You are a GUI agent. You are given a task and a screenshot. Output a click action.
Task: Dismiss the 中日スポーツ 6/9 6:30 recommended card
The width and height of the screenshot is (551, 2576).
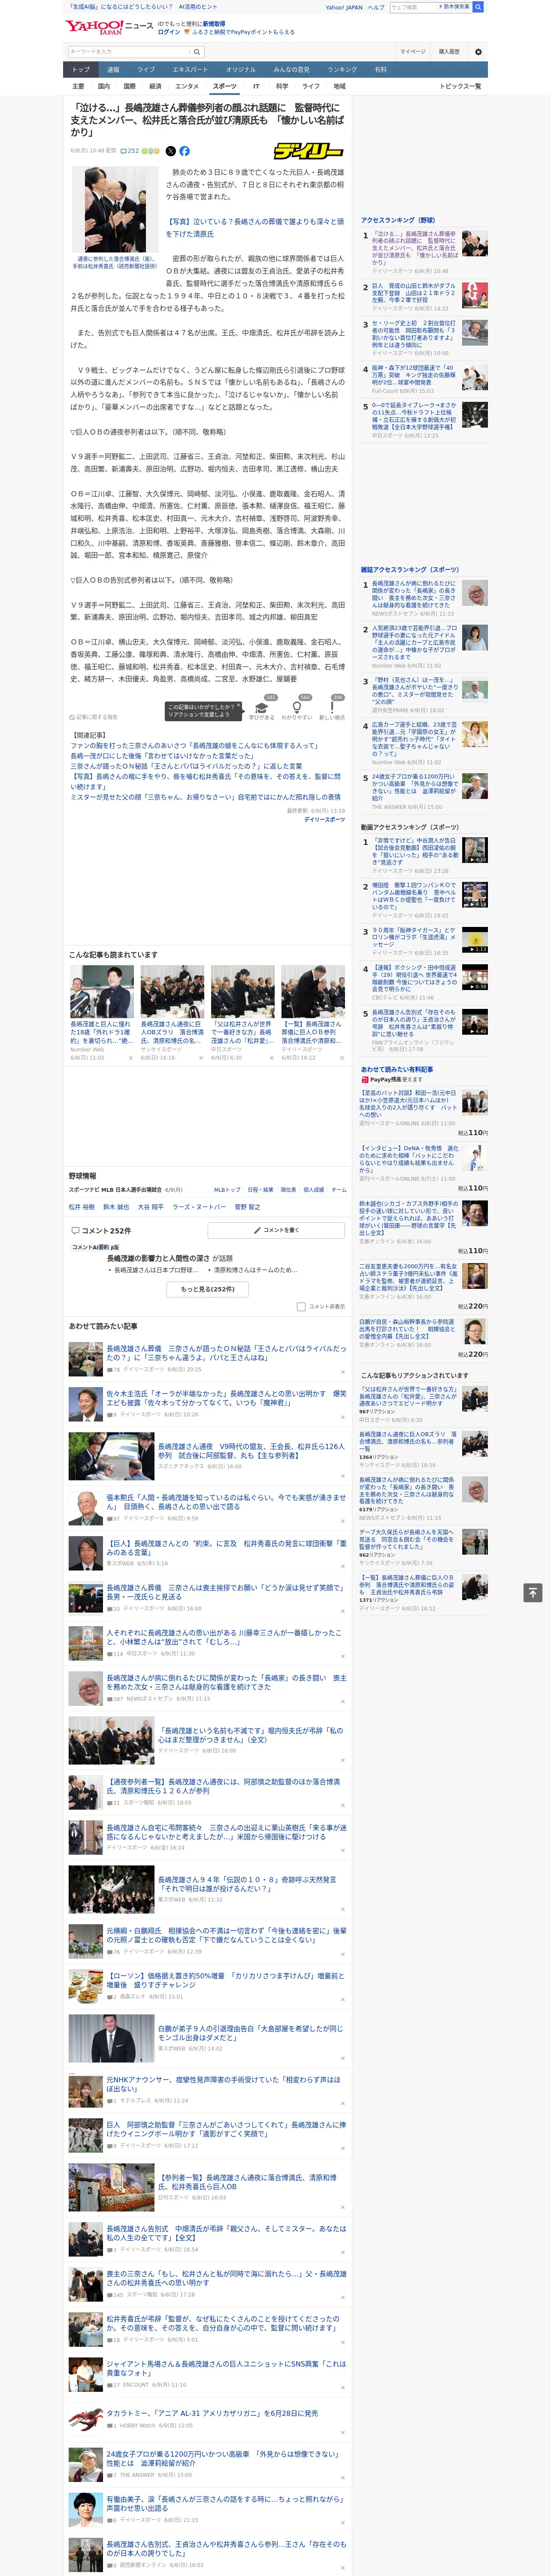[x=272, y=1058]
